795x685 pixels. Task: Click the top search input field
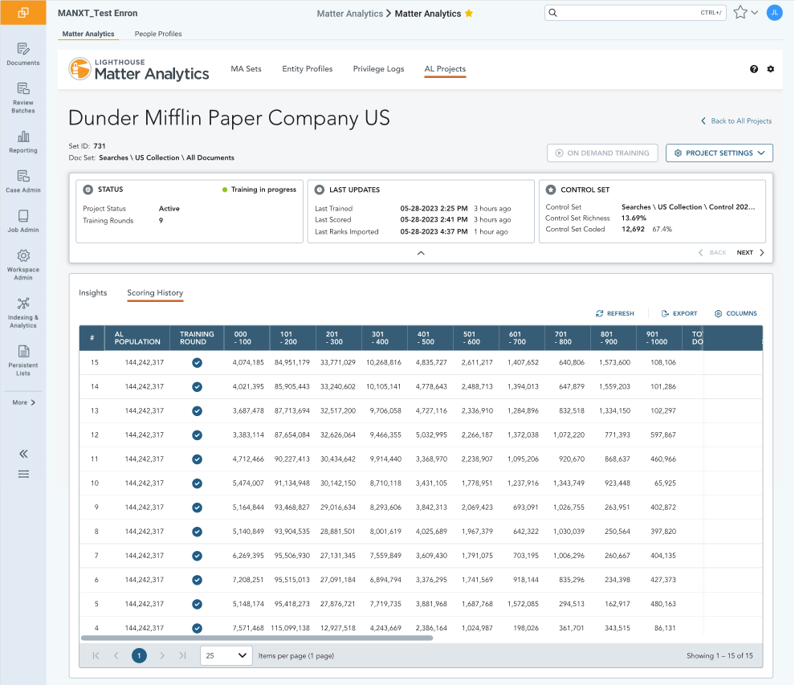(x=635, y=13)
